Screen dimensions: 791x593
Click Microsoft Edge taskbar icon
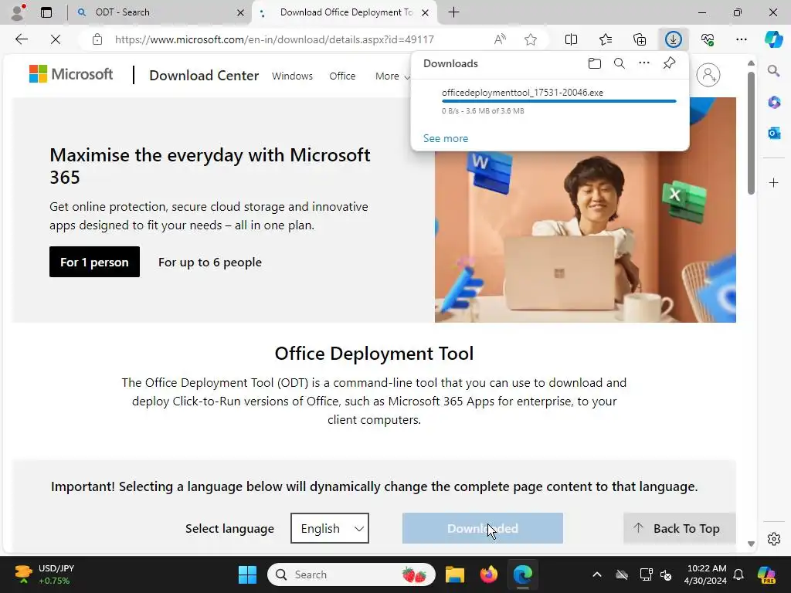click(x=523, y=574)
